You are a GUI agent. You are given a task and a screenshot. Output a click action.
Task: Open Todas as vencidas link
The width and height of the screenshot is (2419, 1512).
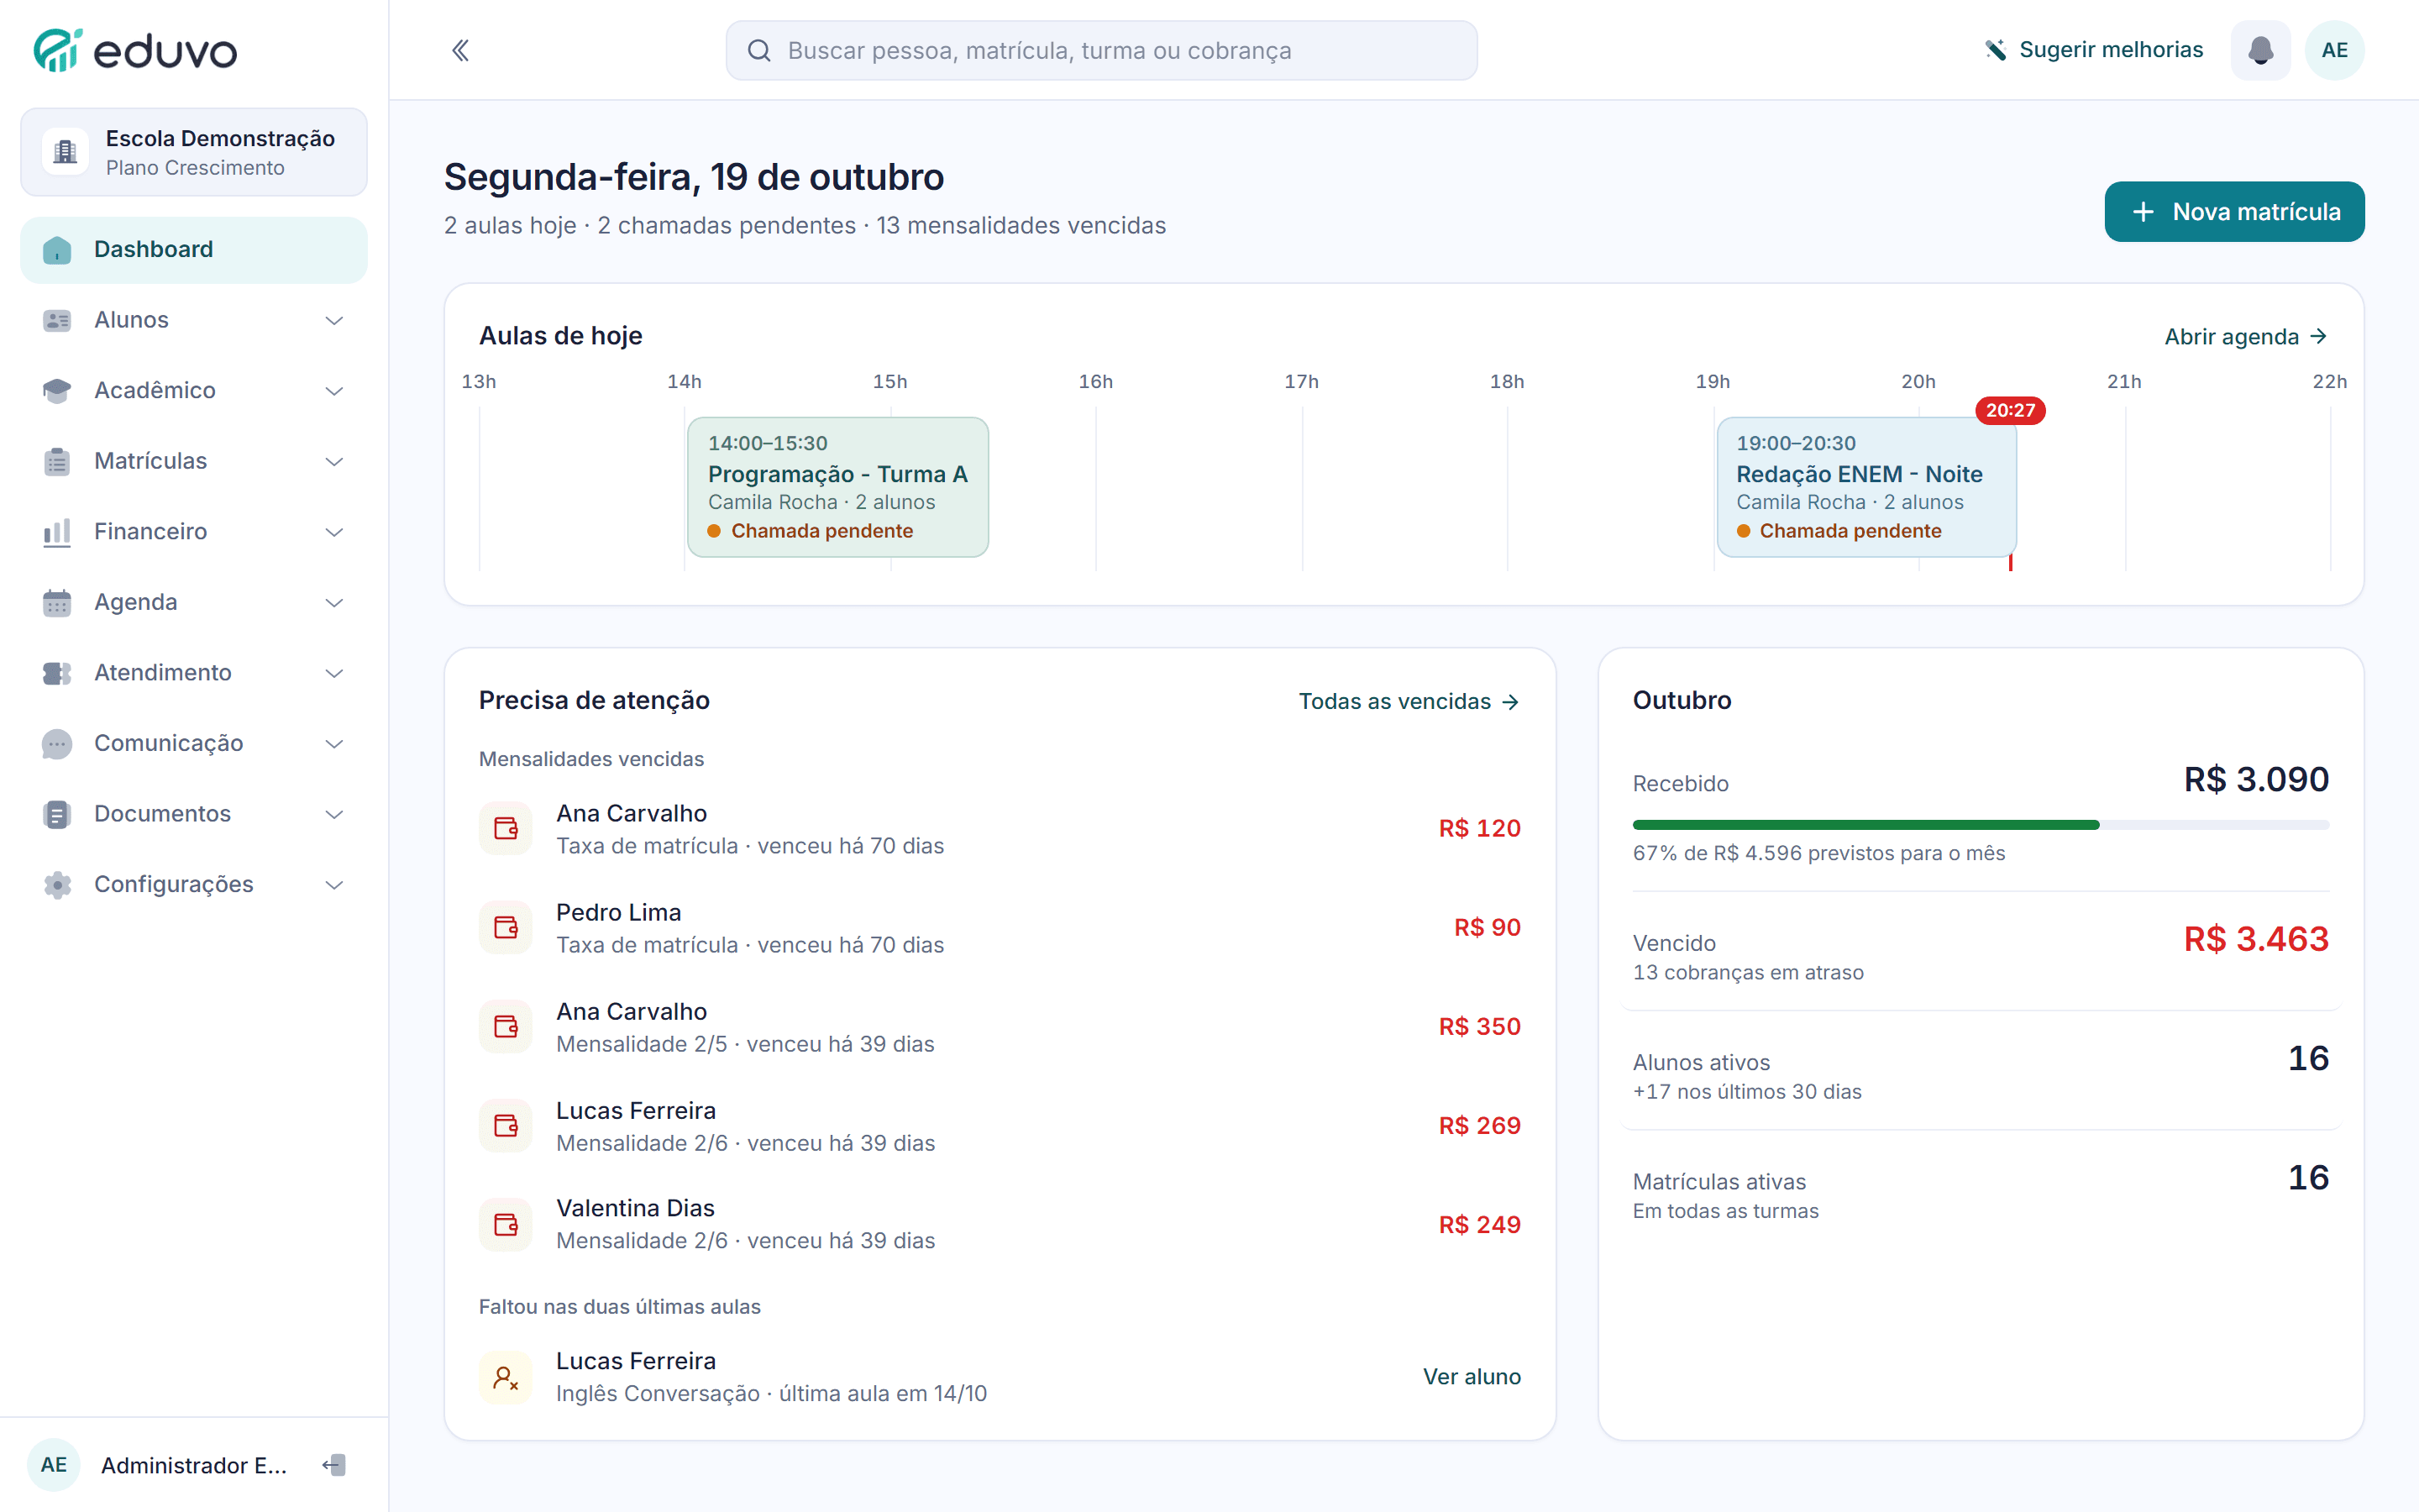coord(1409,702)
